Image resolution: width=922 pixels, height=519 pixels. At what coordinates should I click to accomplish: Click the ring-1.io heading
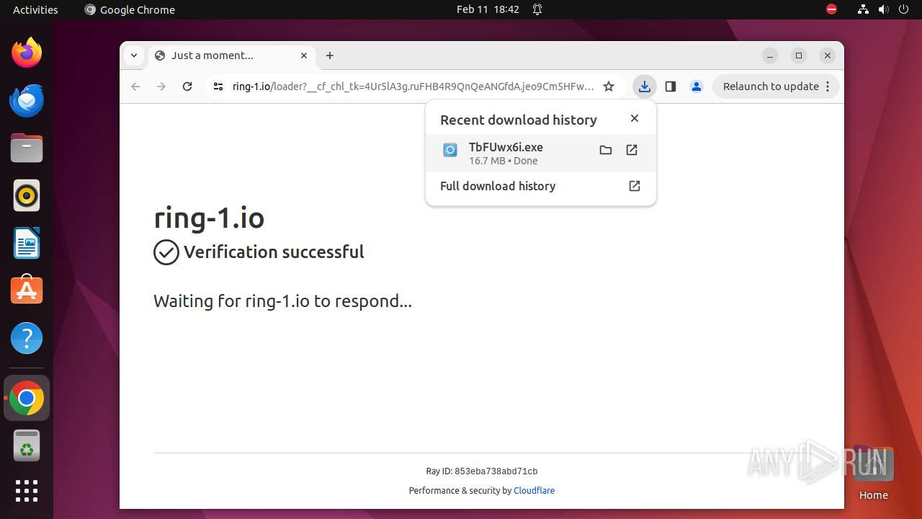[209, 218]
